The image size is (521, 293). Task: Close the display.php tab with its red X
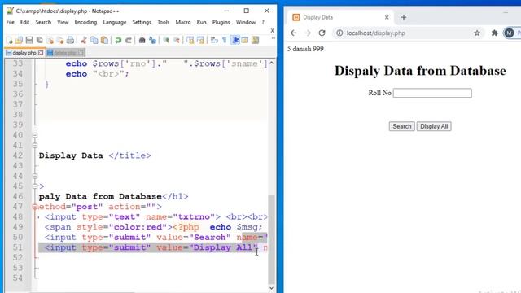[41, 53]
